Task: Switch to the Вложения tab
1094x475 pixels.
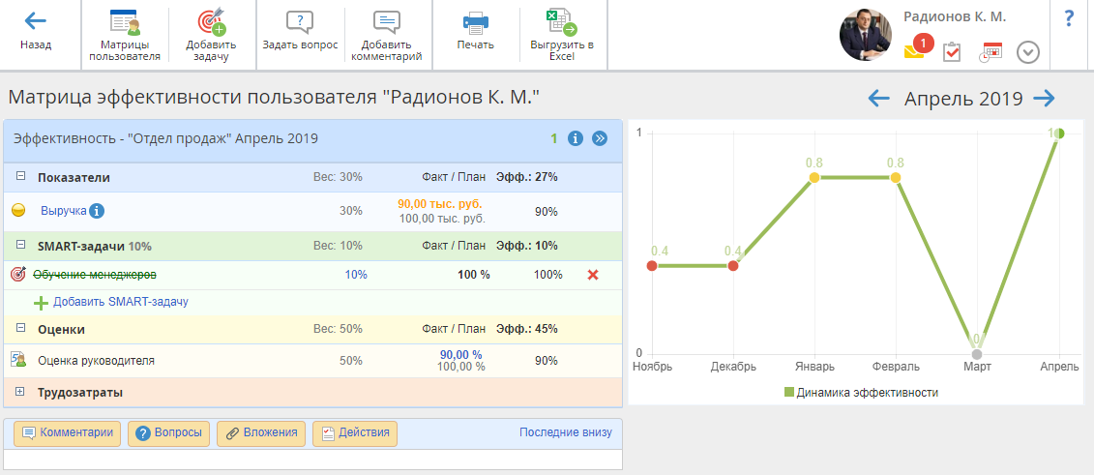Action: [x=261, y=432]
